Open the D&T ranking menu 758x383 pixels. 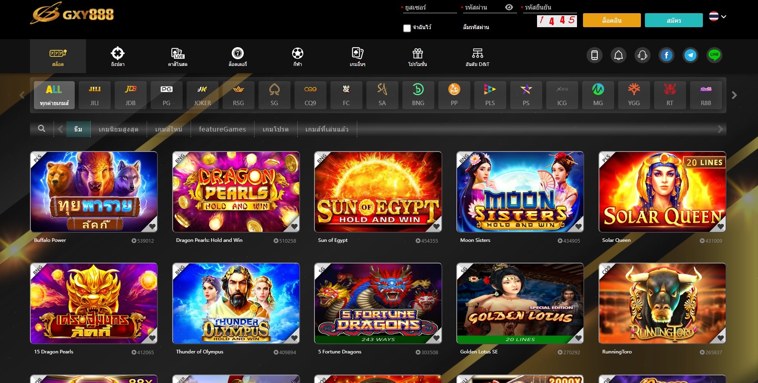point(477,56)
